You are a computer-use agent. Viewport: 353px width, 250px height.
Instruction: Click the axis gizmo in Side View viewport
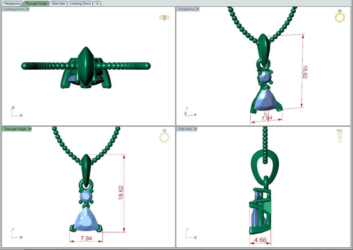pos(191,233)
